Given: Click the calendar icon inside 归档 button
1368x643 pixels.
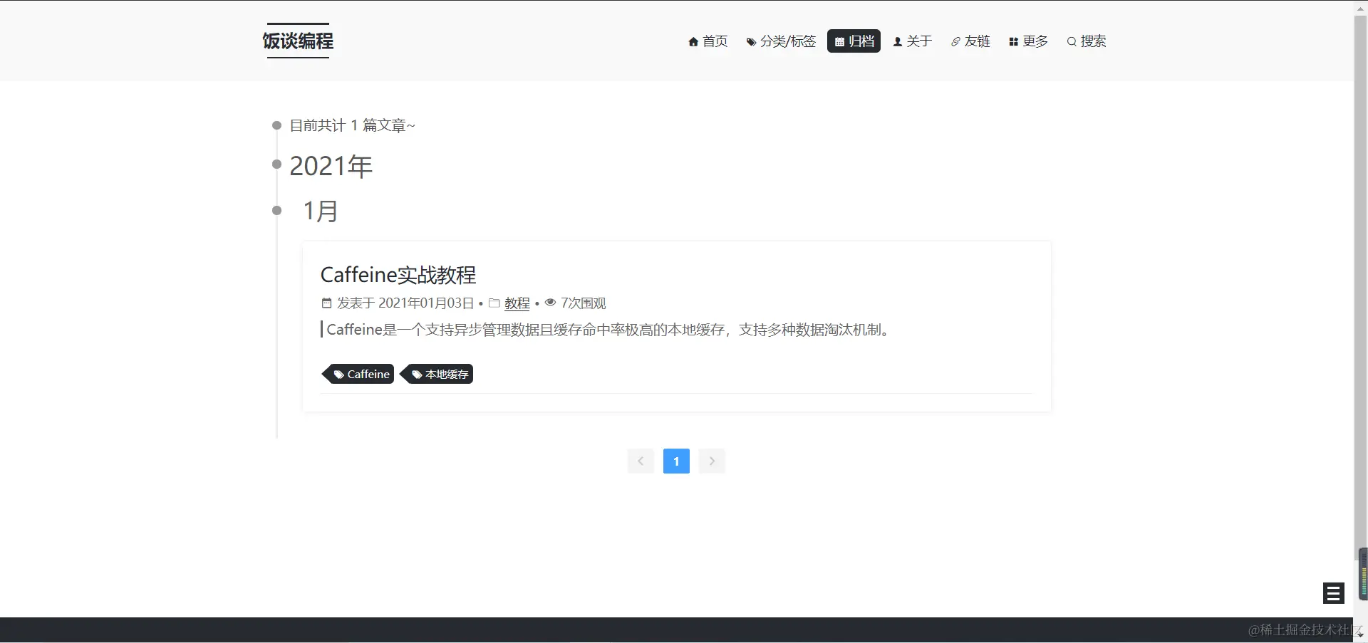Looking at the screenshot, I should click(x=841, y=41).
